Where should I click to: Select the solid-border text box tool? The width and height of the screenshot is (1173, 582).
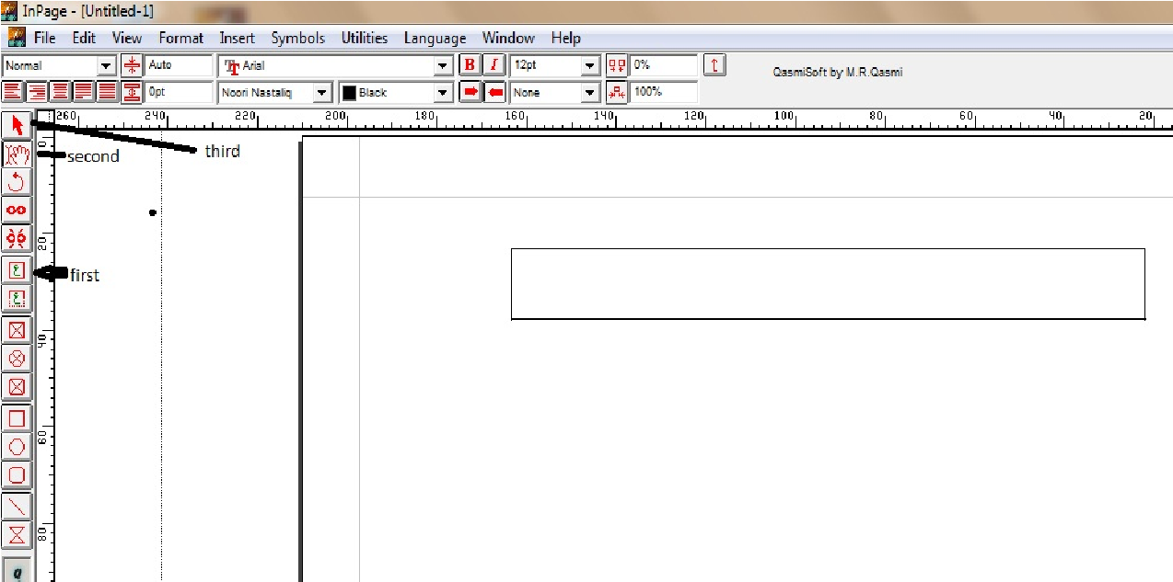17,270
